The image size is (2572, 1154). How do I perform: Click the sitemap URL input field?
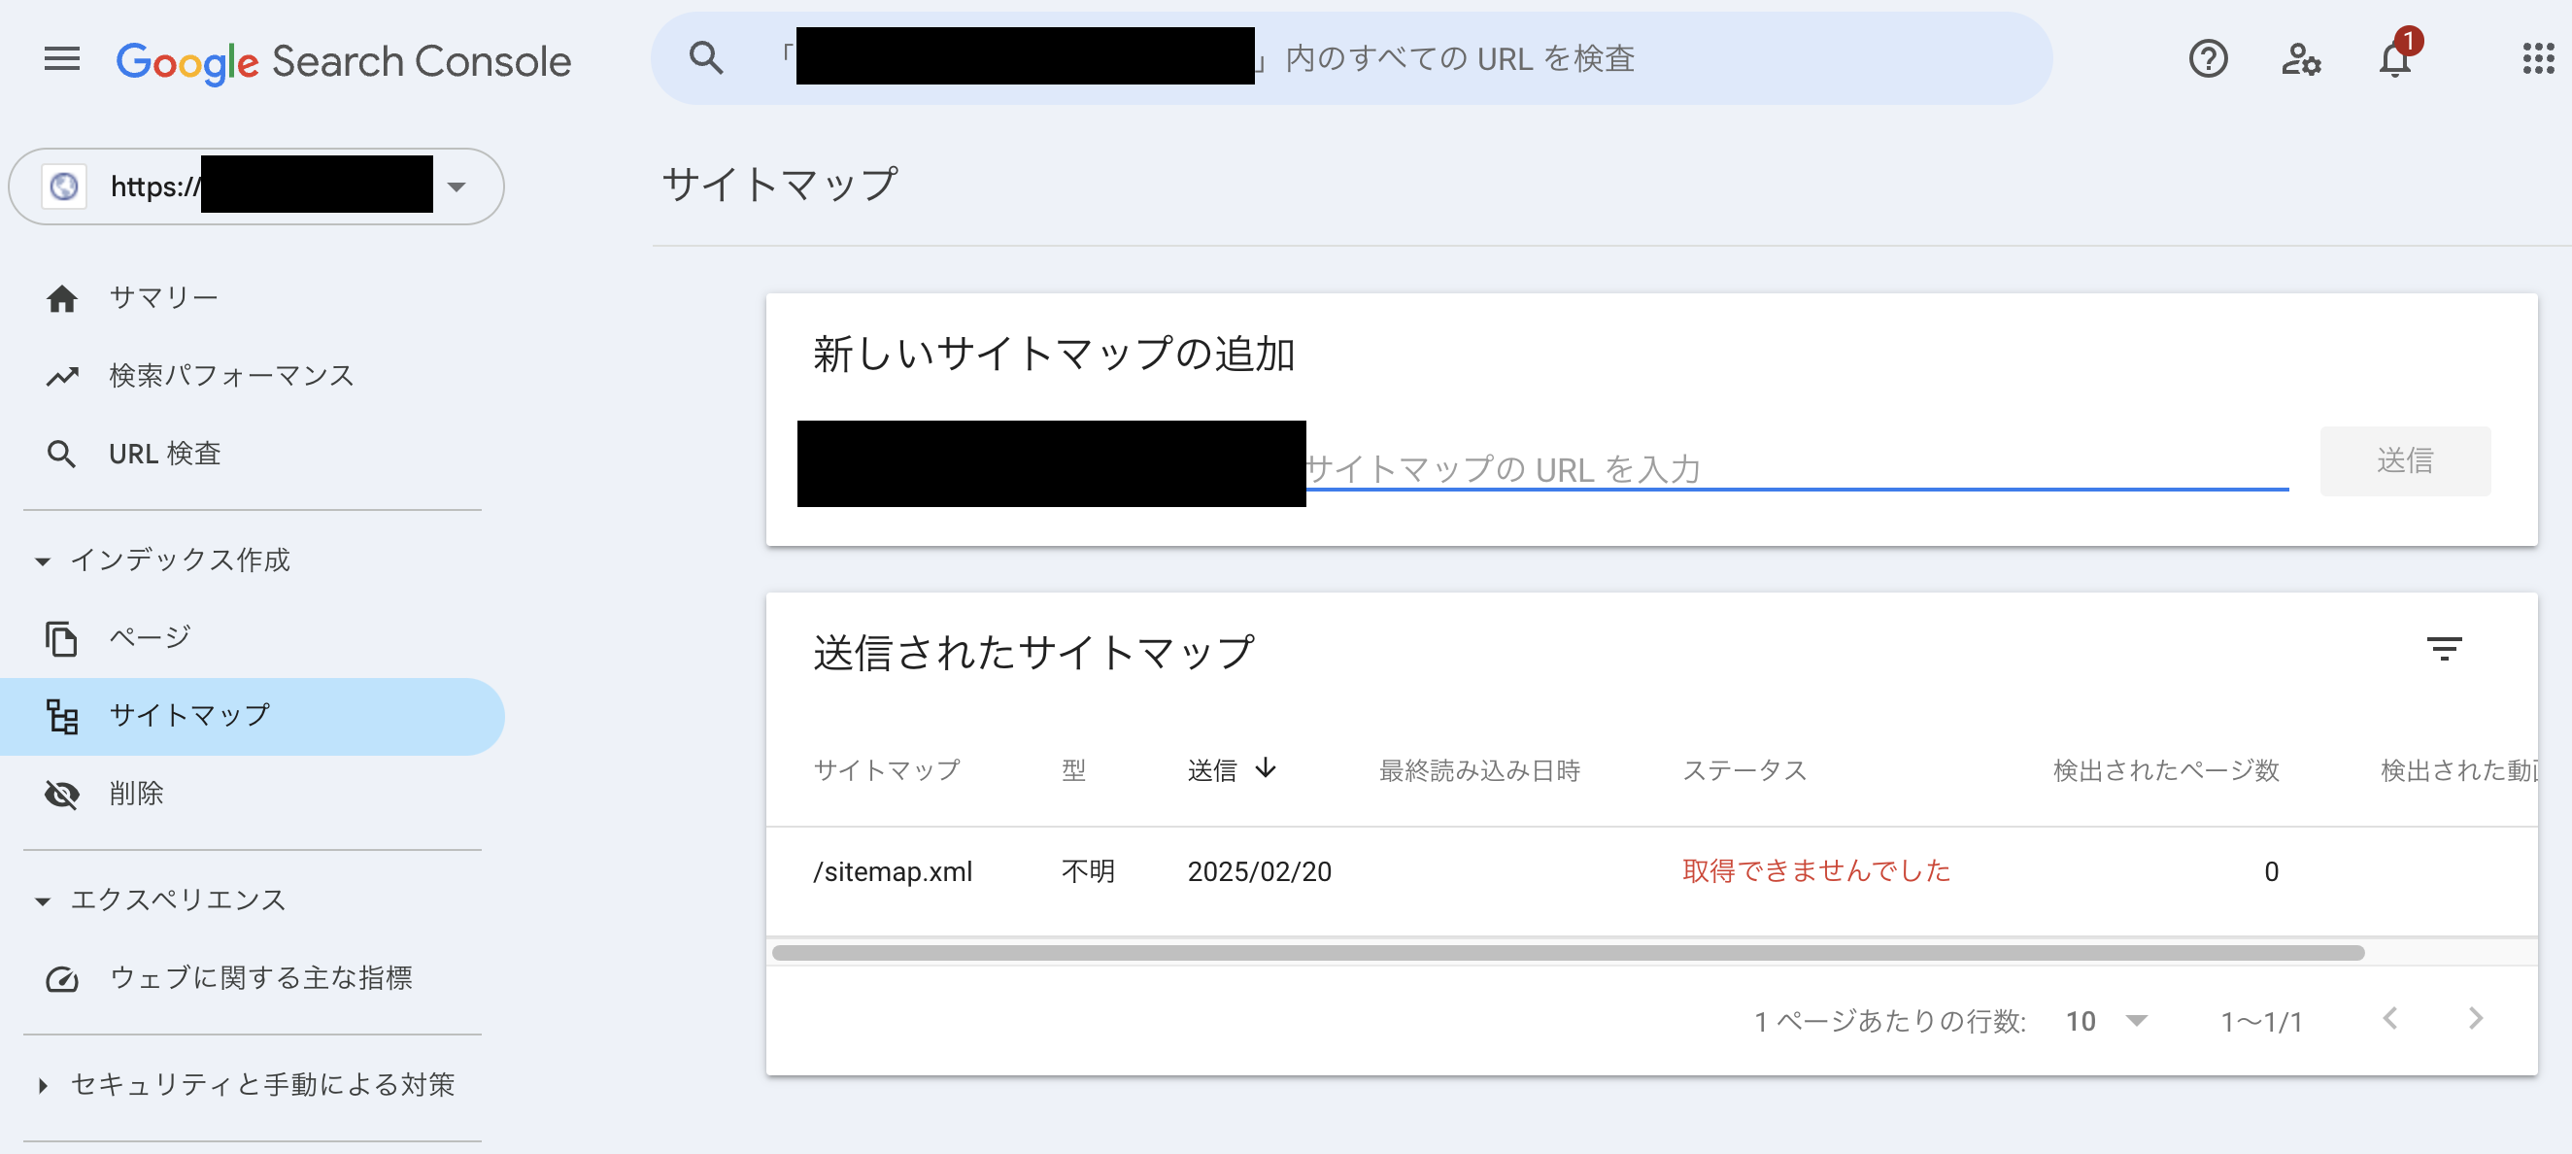1795,468
